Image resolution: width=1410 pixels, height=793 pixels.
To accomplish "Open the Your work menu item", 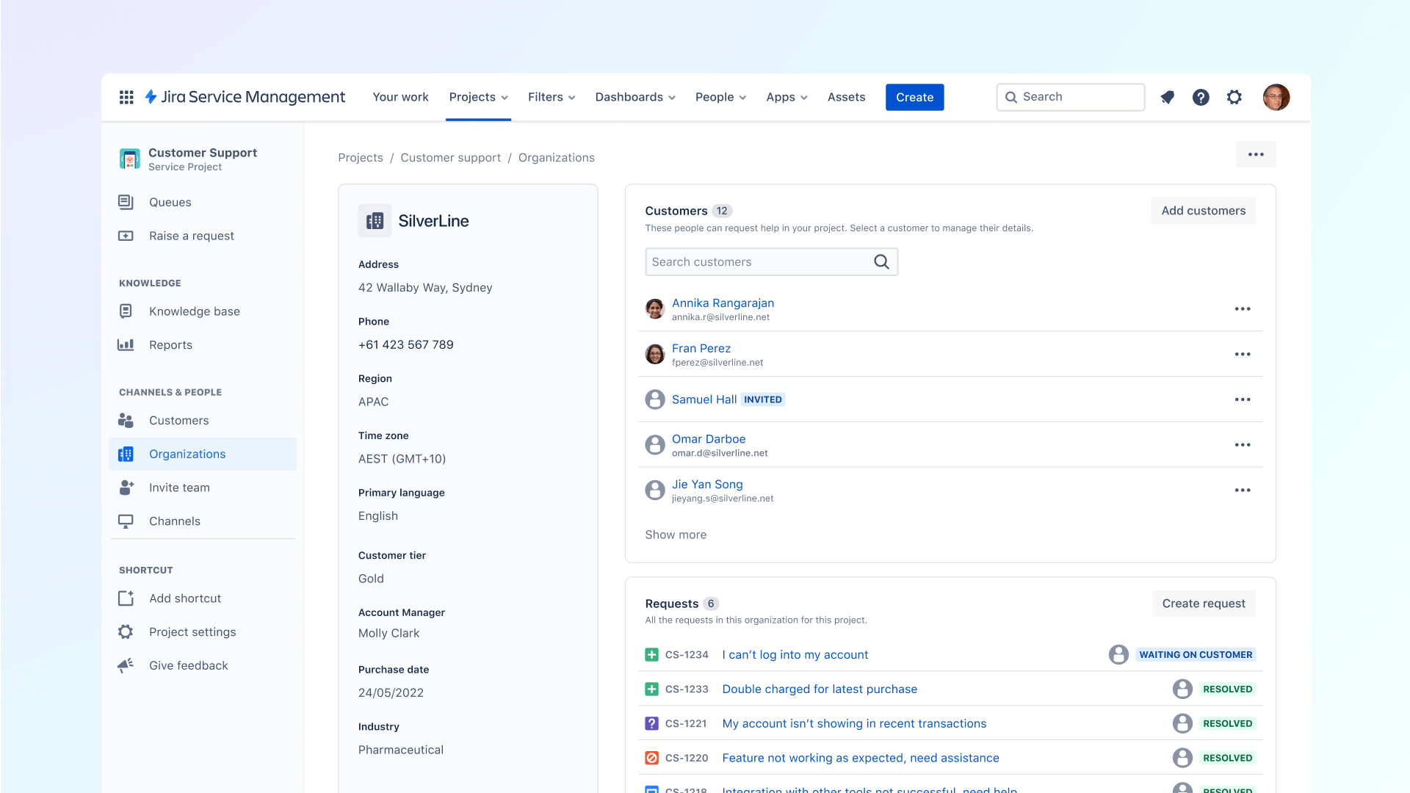I will tap(400, 97).
